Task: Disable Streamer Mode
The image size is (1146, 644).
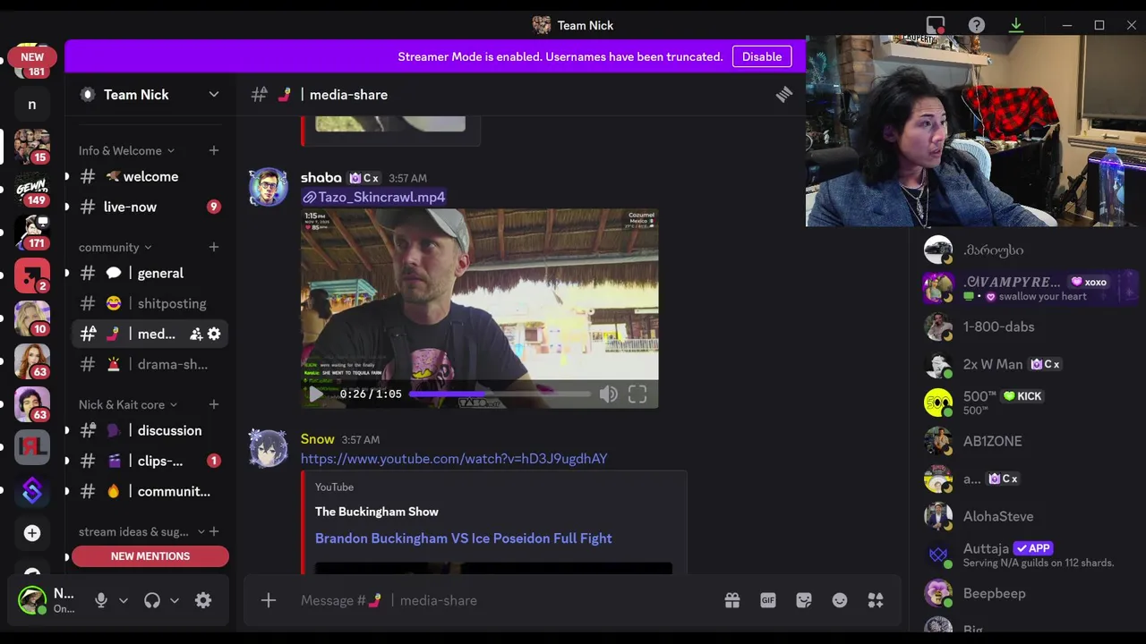Action: click(x=762, y=56)
